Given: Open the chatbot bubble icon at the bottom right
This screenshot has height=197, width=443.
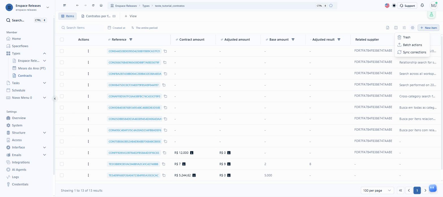Looking at the screenshot, I should pos(433,188).
